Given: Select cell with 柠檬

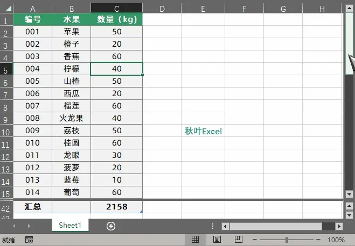Looking at the screenshot, I should tap(71, 69).
